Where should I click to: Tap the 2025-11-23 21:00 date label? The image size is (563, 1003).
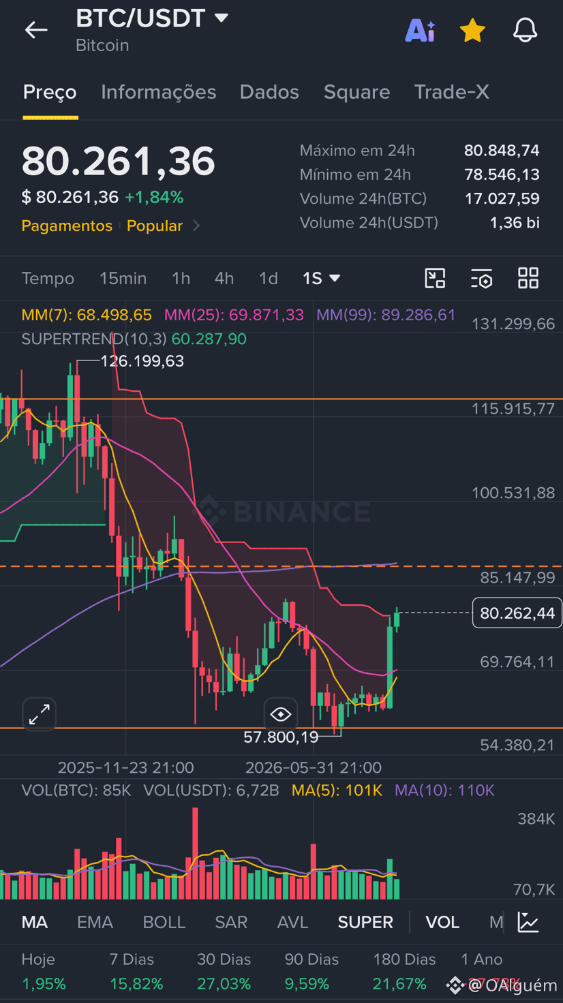pyautogui.click(x=126, y=768)
